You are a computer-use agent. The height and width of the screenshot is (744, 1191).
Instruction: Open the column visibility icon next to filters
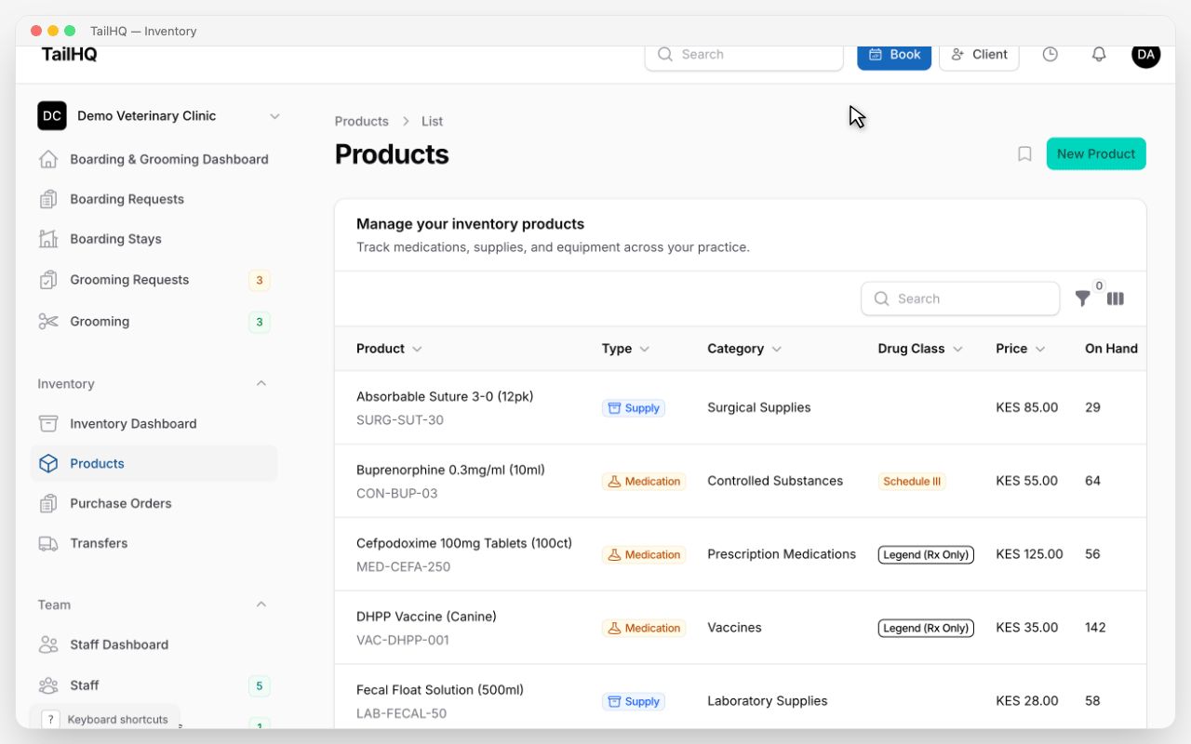[x=1116, y=299]
